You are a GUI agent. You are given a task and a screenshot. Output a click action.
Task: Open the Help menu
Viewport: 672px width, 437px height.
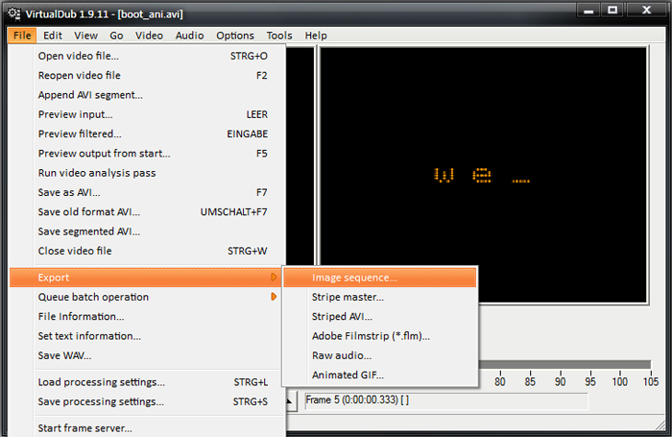click(316, 36)
